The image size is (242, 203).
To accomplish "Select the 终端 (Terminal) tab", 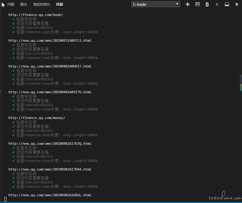I will 59,4.
